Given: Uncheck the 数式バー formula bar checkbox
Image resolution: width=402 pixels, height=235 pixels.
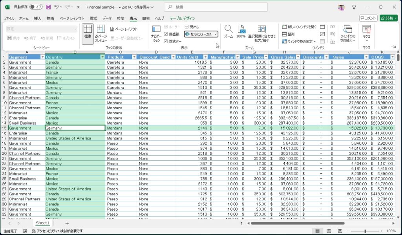Looking at the screenshot, I should 166,41.
